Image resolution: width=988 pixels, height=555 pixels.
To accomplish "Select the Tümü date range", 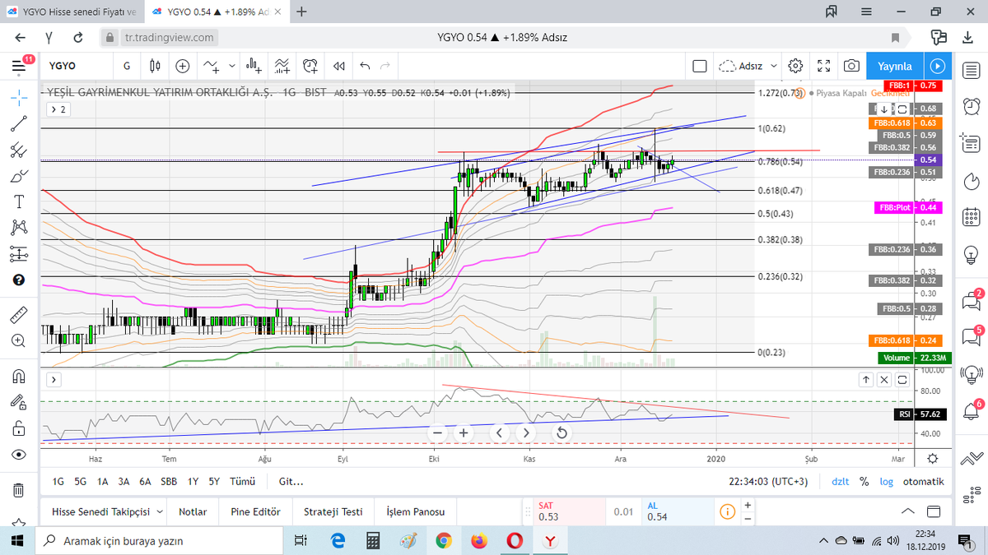I will coord(242,482).
